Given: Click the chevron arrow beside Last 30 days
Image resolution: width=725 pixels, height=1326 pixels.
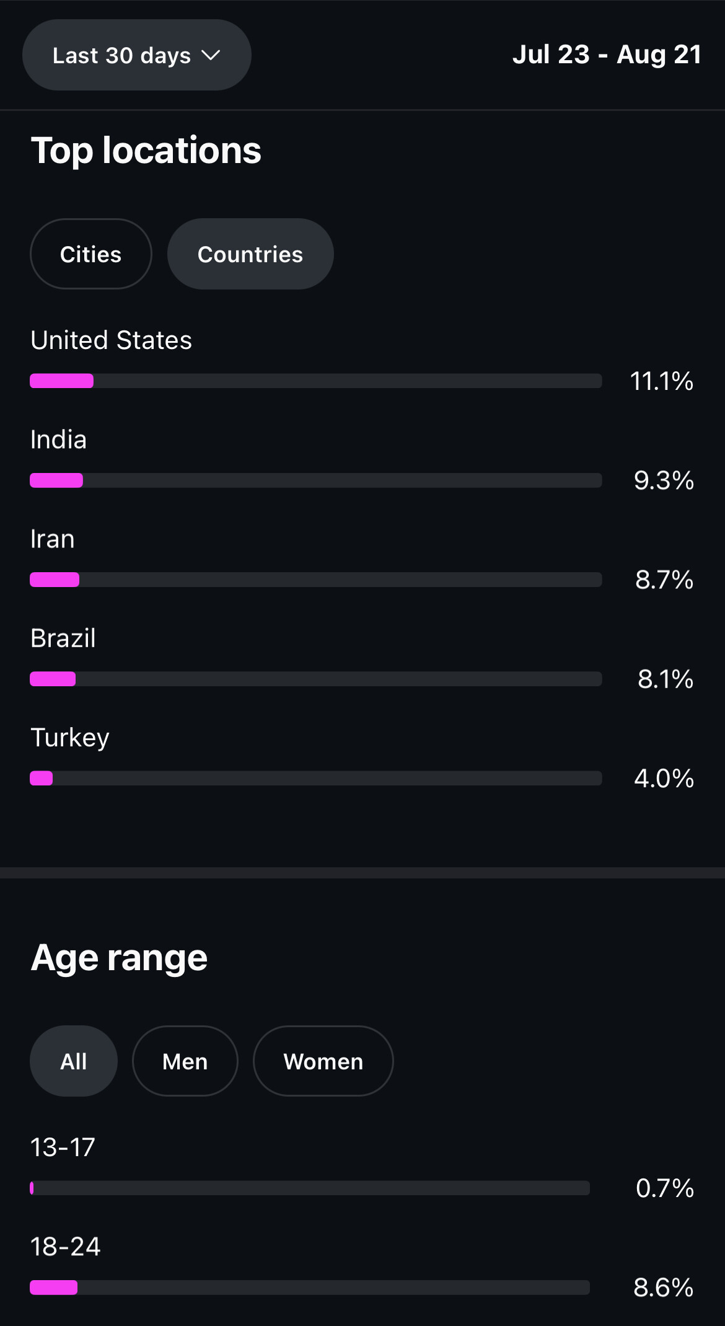Looking at the screenshot, I should coord(211,55).
